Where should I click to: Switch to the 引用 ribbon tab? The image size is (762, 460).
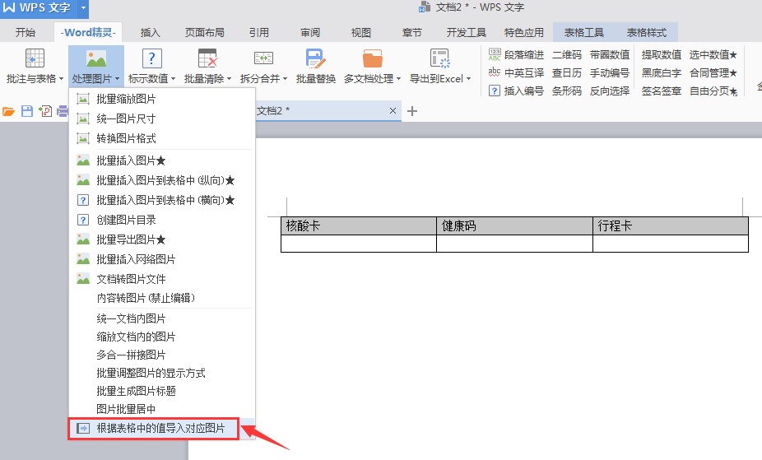click(259, 33)
